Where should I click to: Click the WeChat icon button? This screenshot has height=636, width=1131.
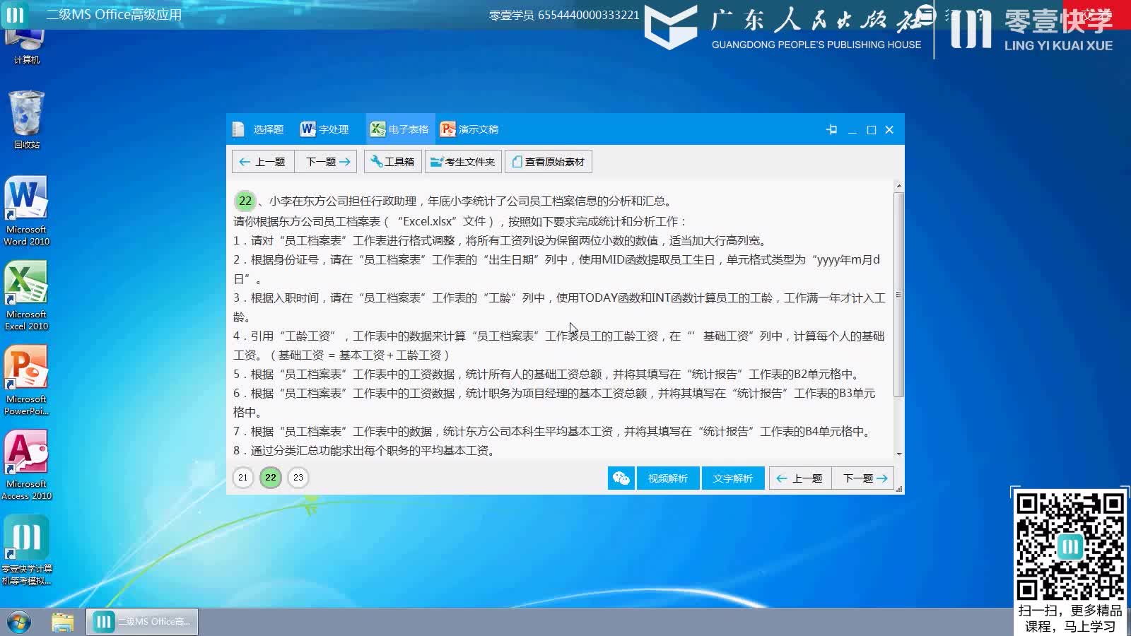621,478
